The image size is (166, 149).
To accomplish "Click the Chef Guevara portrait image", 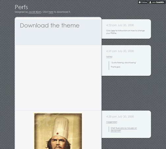I will point(58,131).
